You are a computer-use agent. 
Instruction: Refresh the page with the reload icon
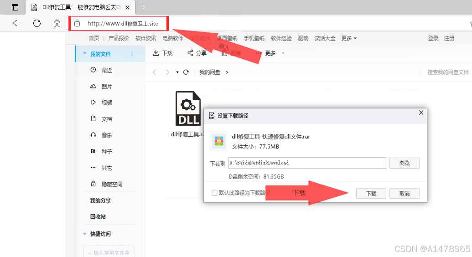point(37,23)
